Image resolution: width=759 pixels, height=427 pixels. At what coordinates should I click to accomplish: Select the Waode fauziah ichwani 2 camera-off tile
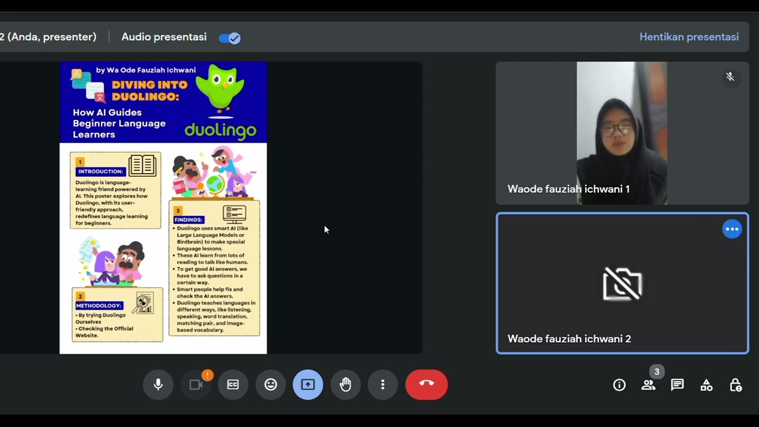[622, 283]
